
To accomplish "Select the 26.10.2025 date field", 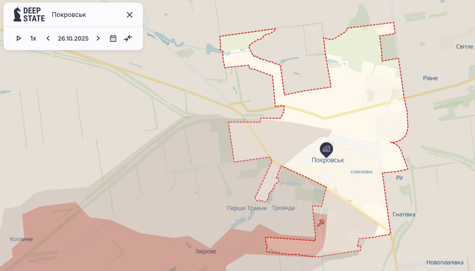I will click(x=73, y=38).
